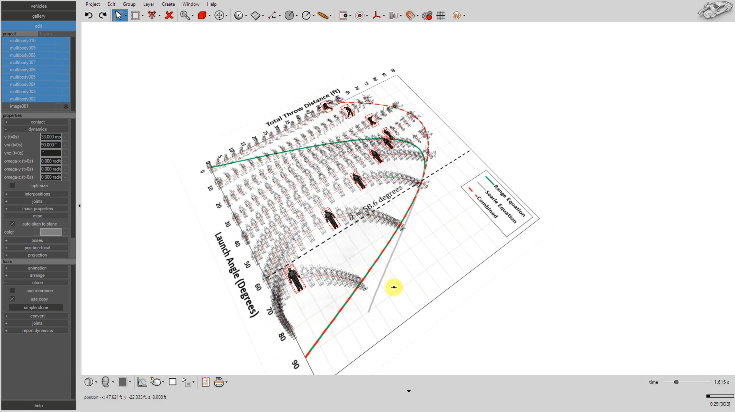Click the undo arrow icon

point(88,15)
